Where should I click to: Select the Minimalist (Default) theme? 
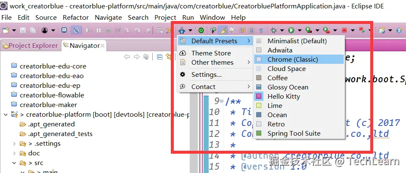click(299, 41)
